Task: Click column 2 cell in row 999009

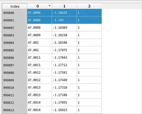Action: coord(89,80)
